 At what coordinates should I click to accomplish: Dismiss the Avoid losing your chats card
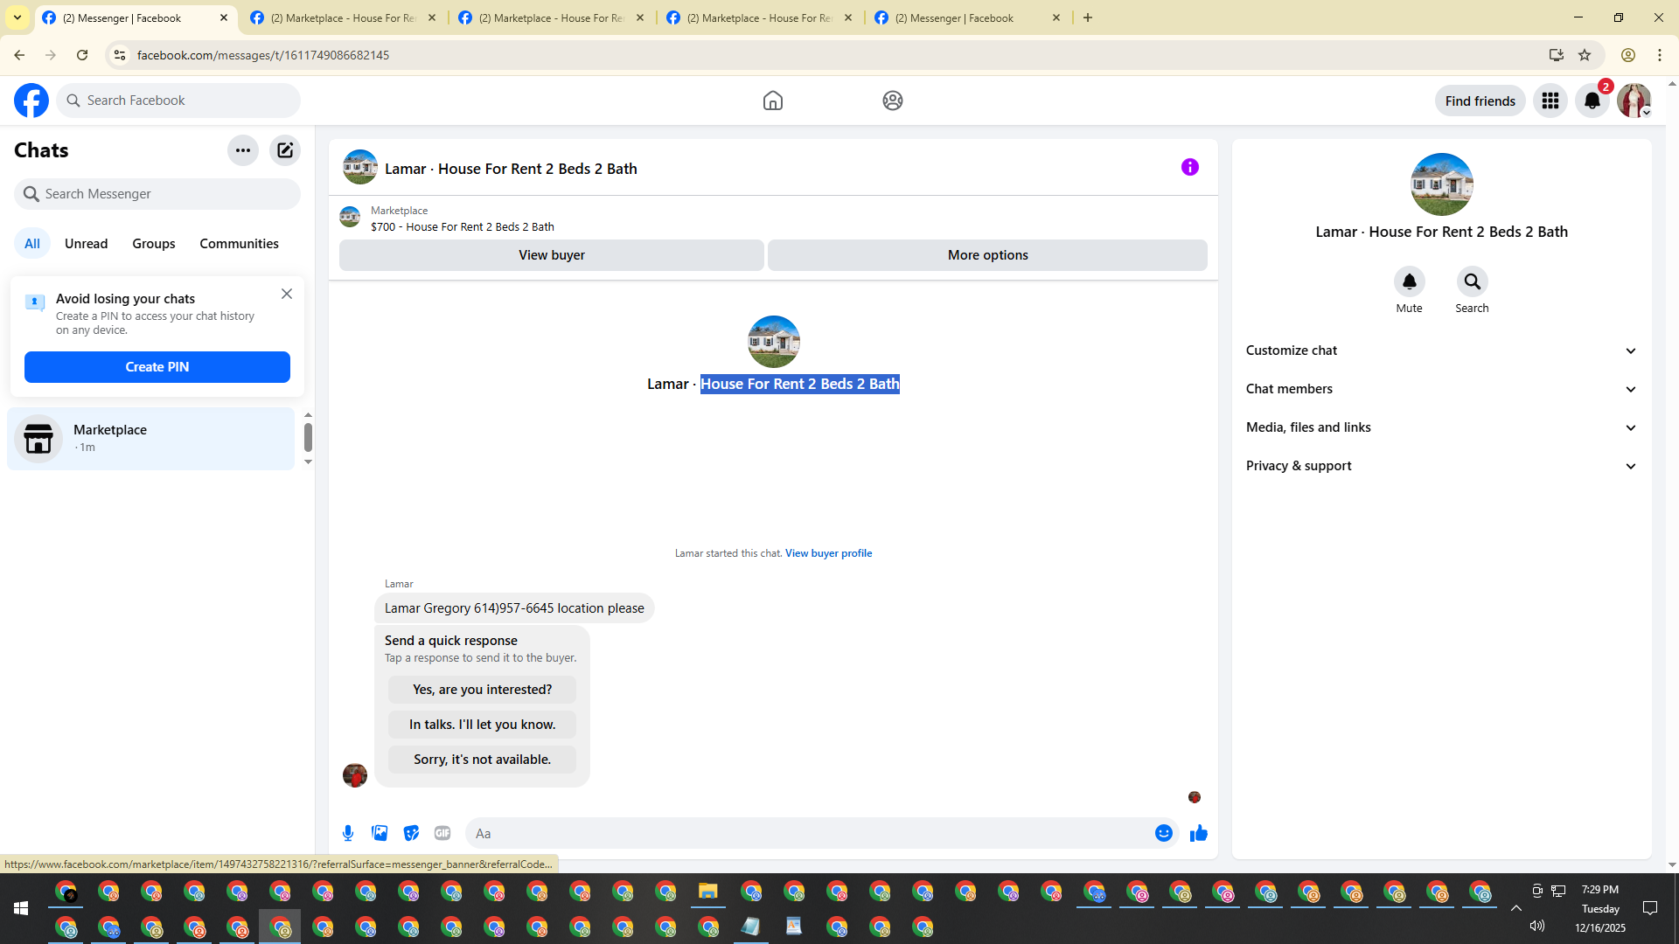point(287,294)
